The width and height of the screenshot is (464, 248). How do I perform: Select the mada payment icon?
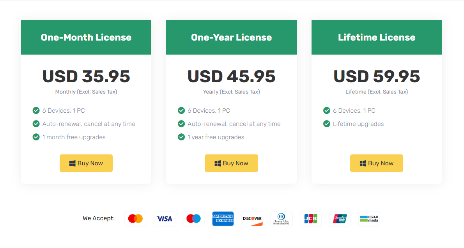click(369, 219)
